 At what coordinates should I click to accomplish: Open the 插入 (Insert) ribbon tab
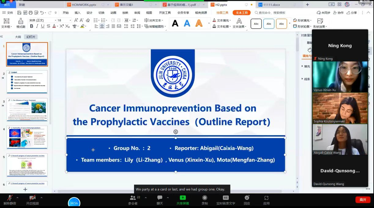pos(77,13)
